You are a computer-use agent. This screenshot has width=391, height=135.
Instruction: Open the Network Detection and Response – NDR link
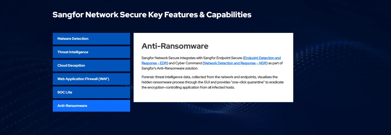(235, 63)
